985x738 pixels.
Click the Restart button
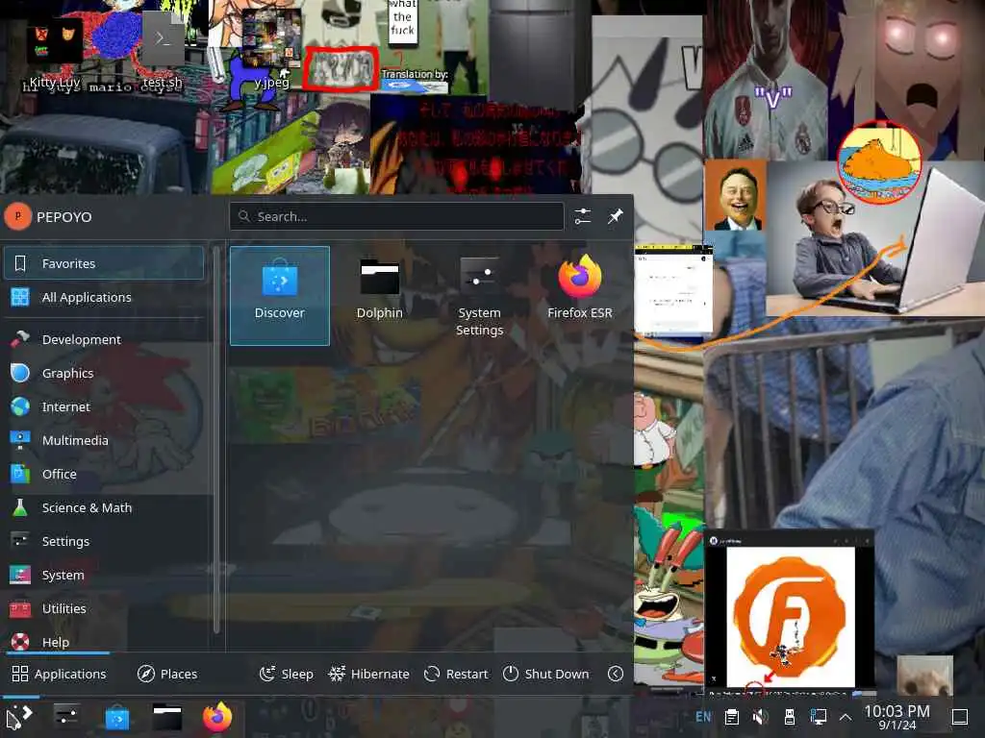pyautogui.click(x=456, y=674)
